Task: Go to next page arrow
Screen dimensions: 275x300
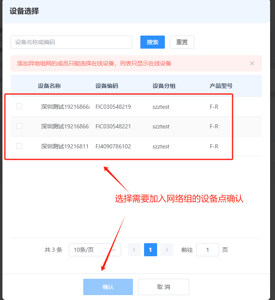Action: pyautogui.click(x=167, y=250)
